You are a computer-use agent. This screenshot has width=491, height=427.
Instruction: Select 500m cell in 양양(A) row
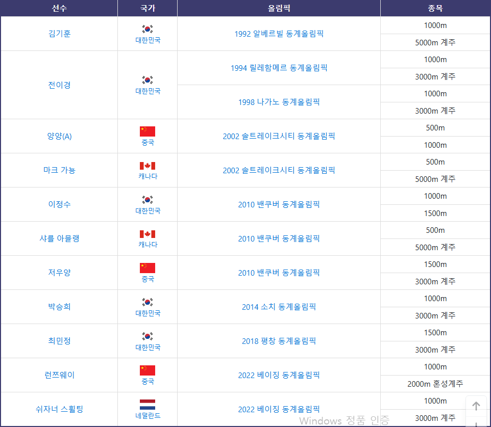tap(435, 127)
